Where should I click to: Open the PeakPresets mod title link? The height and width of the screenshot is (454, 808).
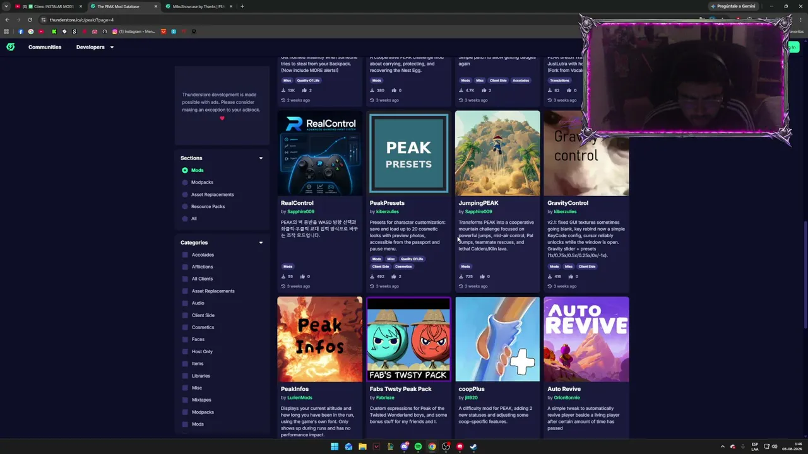[x=387, y=203]
